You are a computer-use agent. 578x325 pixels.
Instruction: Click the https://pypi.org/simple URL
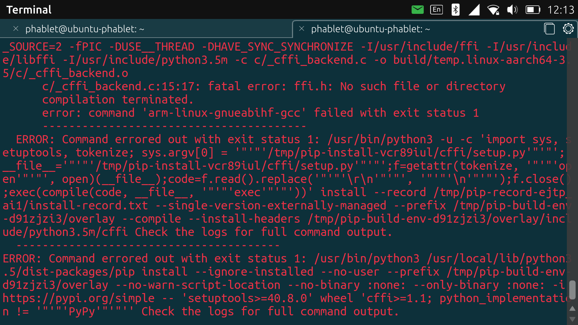click(78, 298)
